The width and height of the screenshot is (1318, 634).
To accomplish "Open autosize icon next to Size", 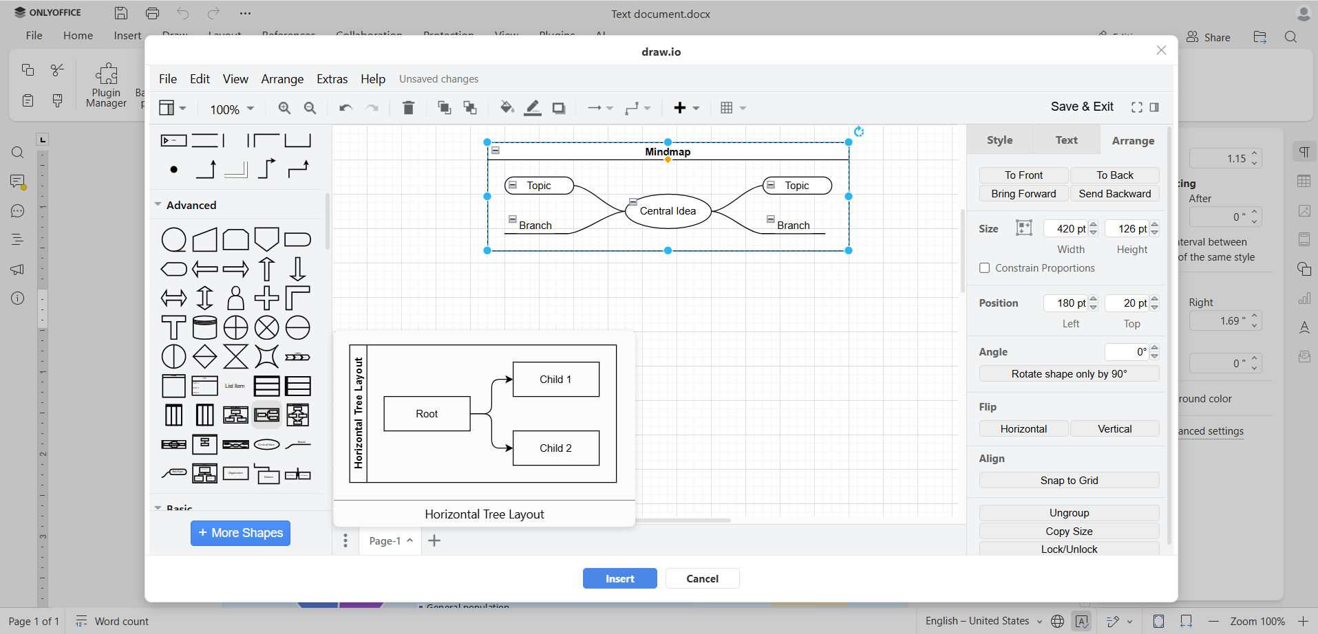I will [1024, 228].
